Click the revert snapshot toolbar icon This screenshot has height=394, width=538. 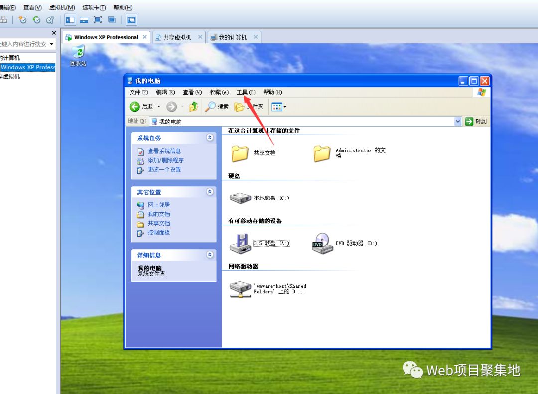click(x=36, y=20)
